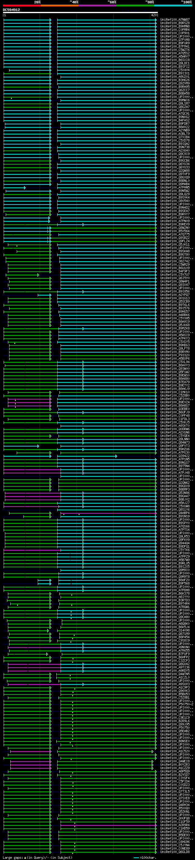Open hit UniRef100_C5X4V4

pos(175,70)
